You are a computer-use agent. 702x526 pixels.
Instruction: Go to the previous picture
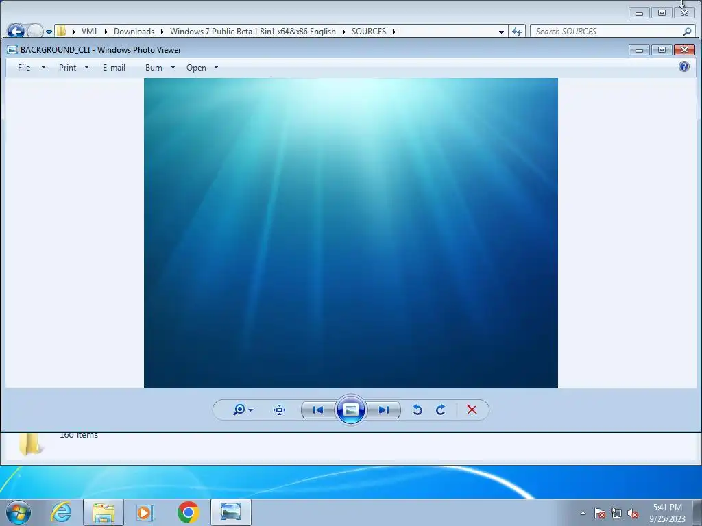pyautogui.click(x=318, y=410)
